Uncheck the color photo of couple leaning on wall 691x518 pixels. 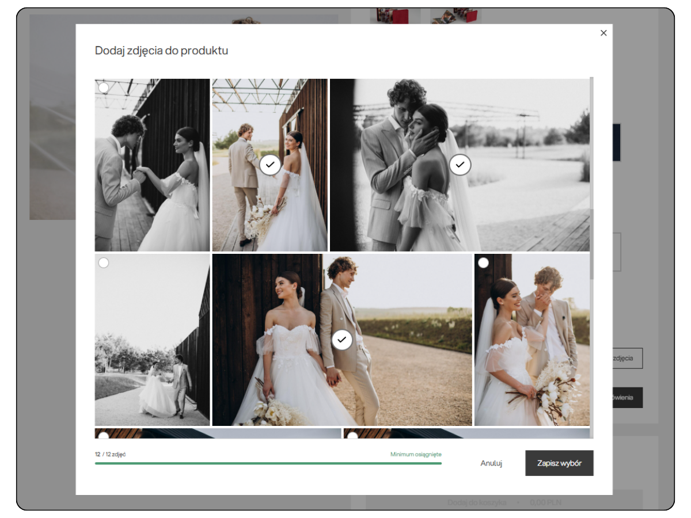tap(342, 340)
